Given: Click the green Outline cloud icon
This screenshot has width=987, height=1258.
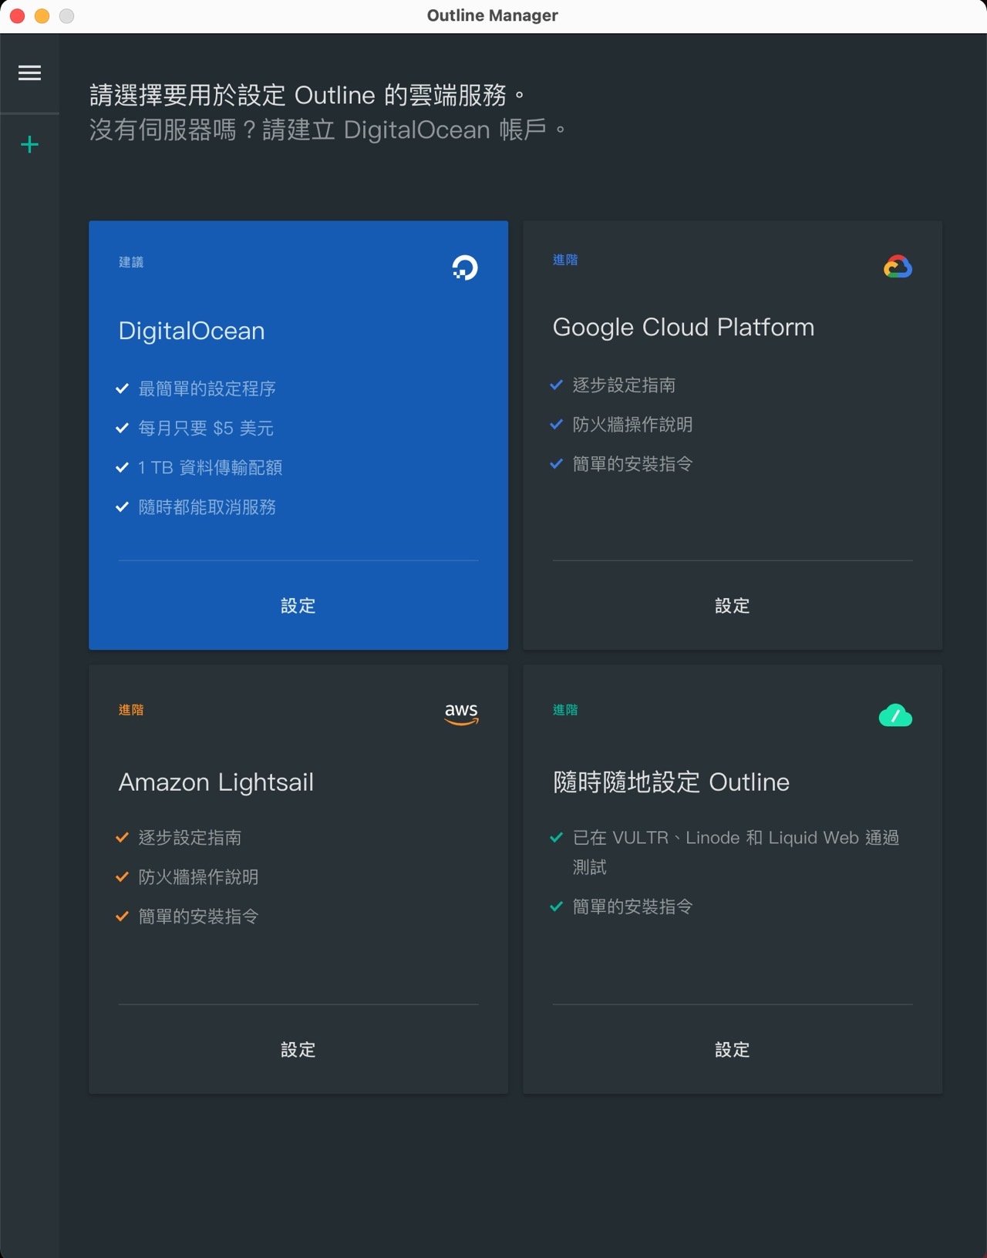Looking at the screenshot, I should point(895,715).
